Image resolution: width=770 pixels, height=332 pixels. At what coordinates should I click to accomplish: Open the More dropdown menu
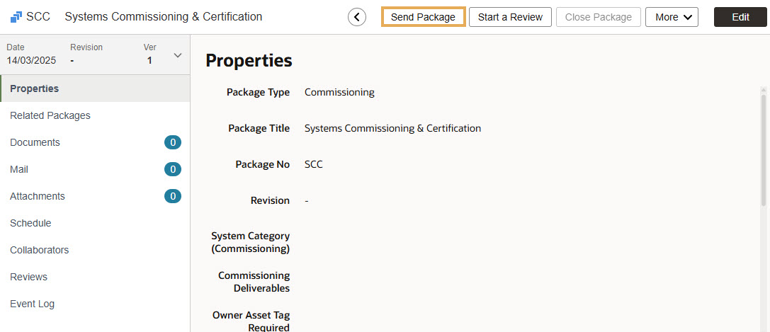(672, 17)
